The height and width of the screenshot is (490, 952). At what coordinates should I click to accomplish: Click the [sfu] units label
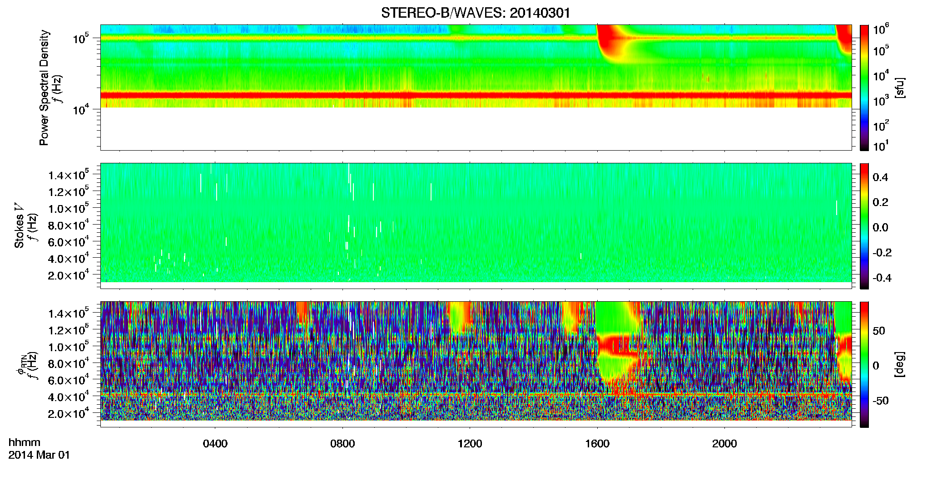click(900, 88)
